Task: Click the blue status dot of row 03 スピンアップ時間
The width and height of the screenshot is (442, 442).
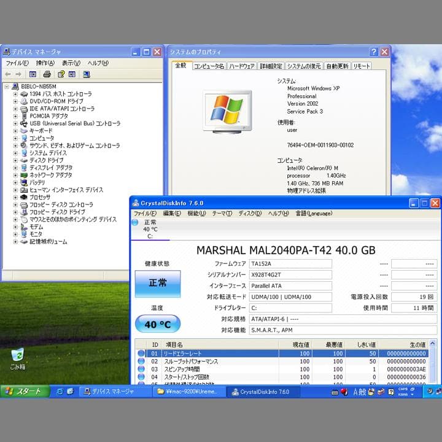Action: pos(141,369)
